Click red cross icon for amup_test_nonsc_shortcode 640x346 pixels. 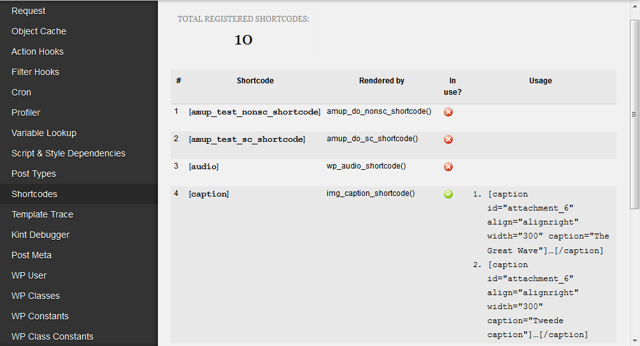point(448,112)
